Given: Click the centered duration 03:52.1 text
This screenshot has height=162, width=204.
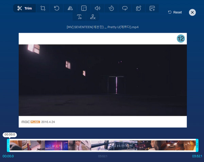Looking at the screenshot, I should (x=103, y=156).
